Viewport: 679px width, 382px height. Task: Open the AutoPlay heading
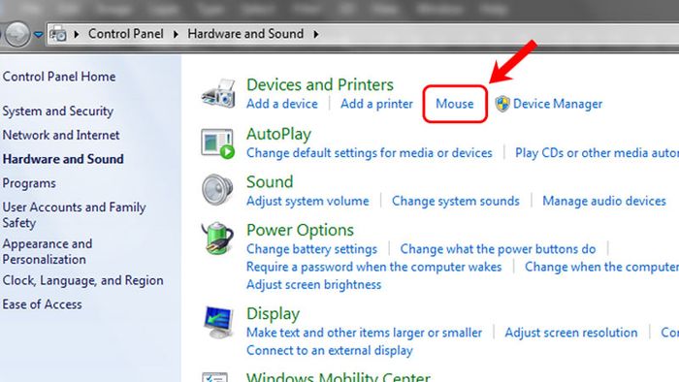(x=279, y=135)
